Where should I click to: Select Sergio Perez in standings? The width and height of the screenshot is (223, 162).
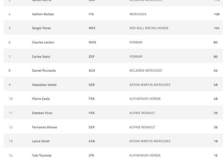(x=41, y=28)
